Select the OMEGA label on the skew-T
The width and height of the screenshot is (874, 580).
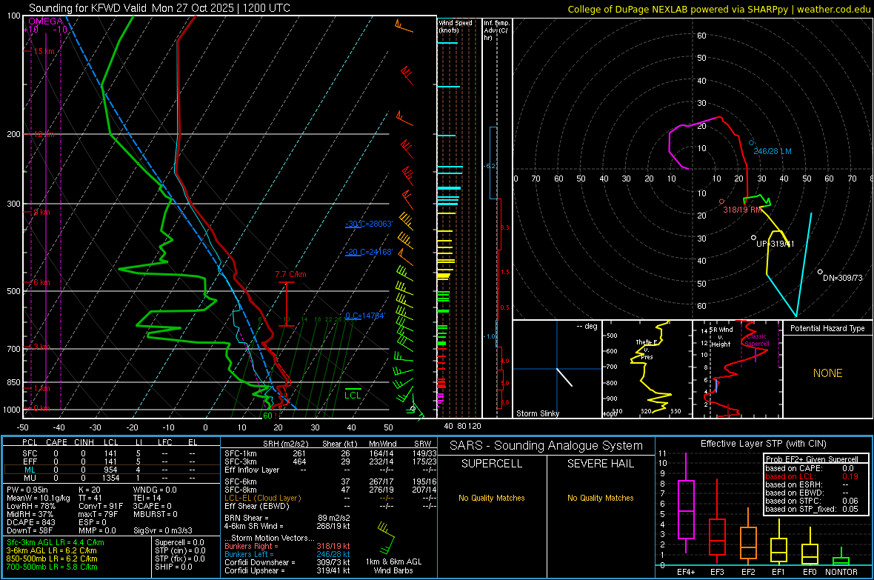(46, 21)
